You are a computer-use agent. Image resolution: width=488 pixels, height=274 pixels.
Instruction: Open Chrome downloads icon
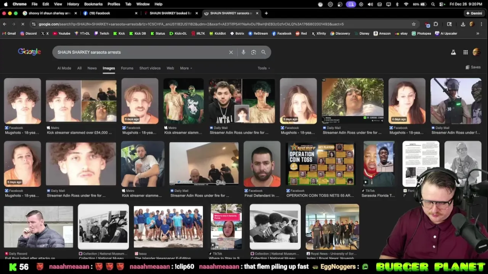click(x=463, y=24)
